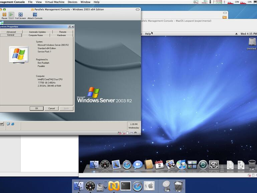Click Cancel in System Properties dialog
The image size is (257, 193).
(51, 108)
